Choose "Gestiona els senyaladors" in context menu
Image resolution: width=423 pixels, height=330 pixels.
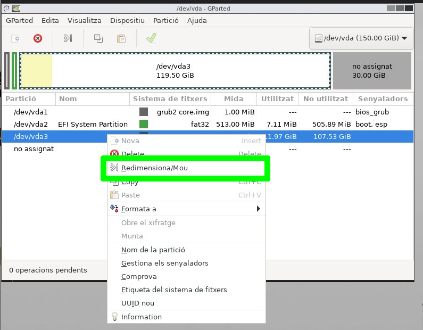pyautogui.click(x=164, y=263)
